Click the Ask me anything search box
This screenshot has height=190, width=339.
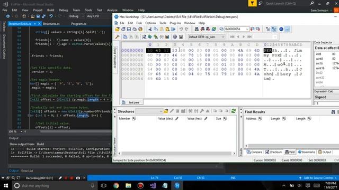coord(54,186)
